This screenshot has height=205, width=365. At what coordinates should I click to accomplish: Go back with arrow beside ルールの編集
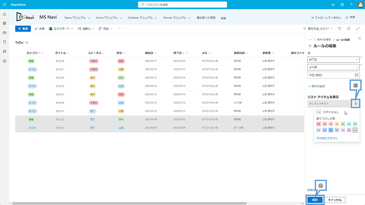pyautogui.click(x=310, y=46)
